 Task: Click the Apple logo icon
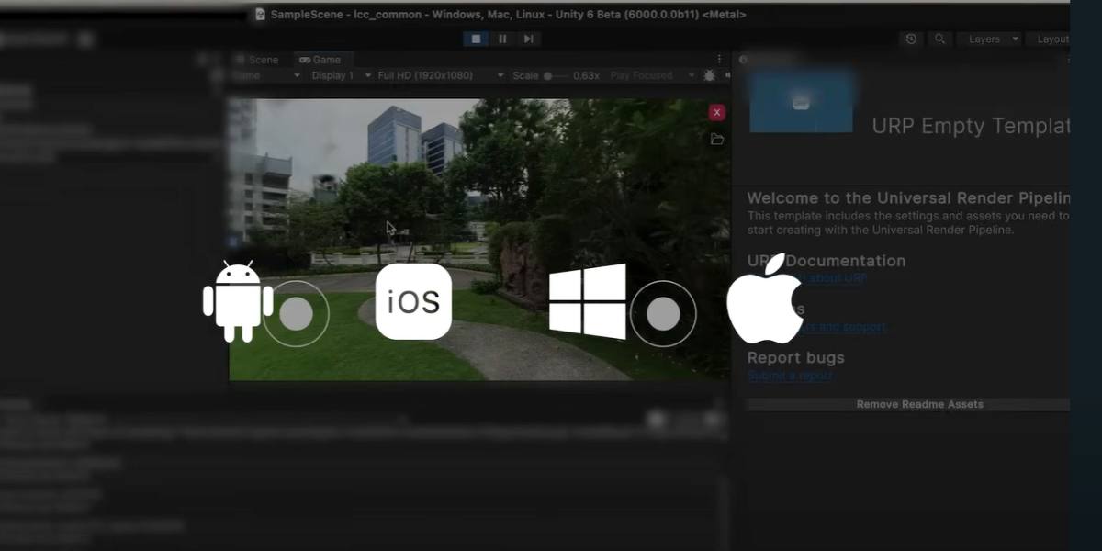point(764,299)
